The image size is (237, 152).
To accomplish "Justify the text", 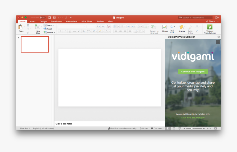I will [130, 31].
